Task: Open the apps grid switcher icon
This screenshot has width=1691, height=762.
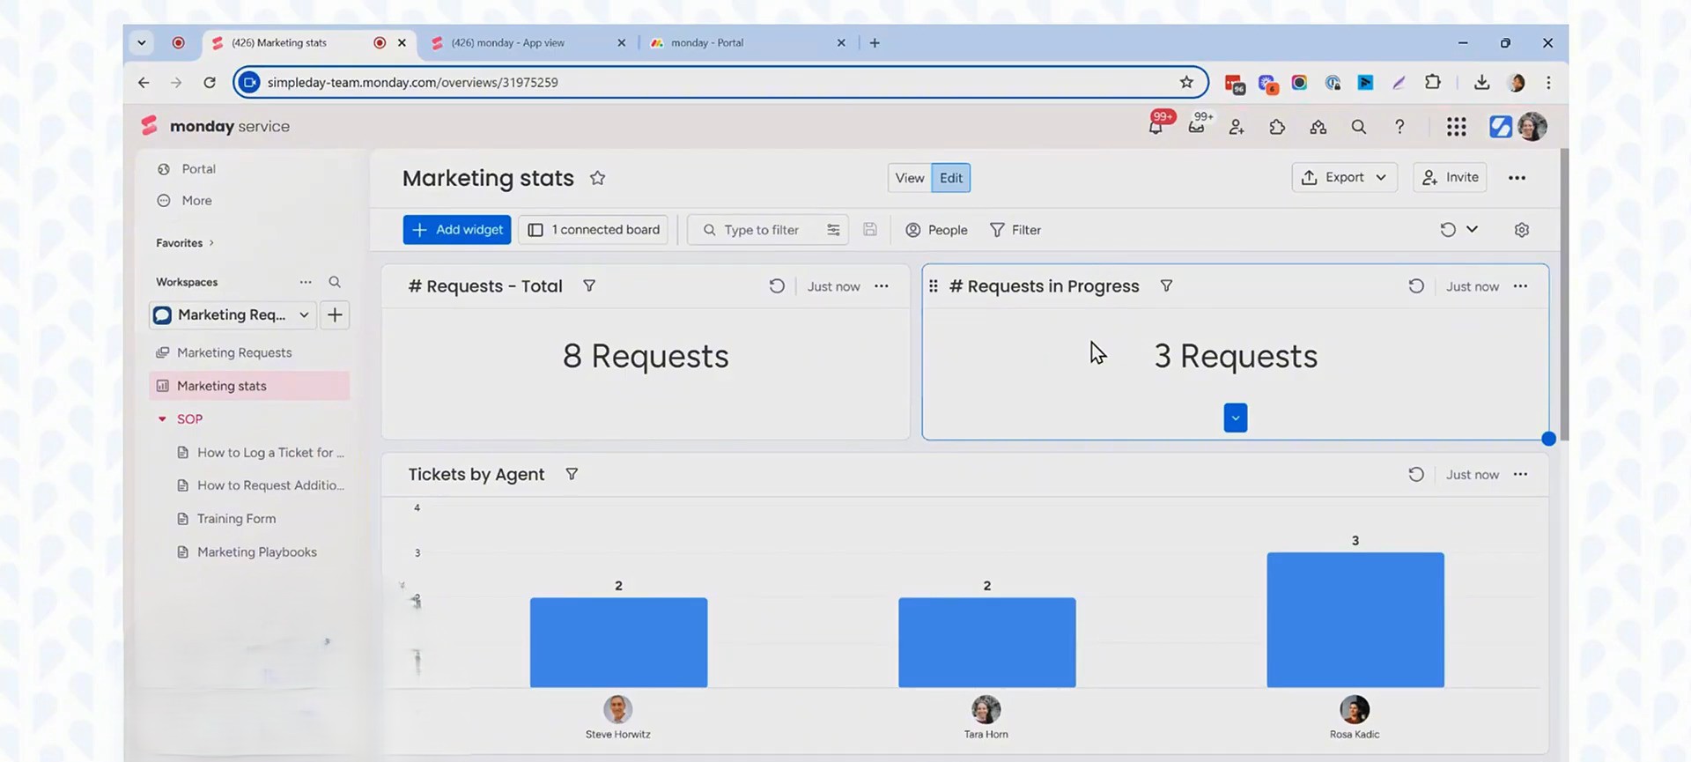Action: coord(1456,127)
